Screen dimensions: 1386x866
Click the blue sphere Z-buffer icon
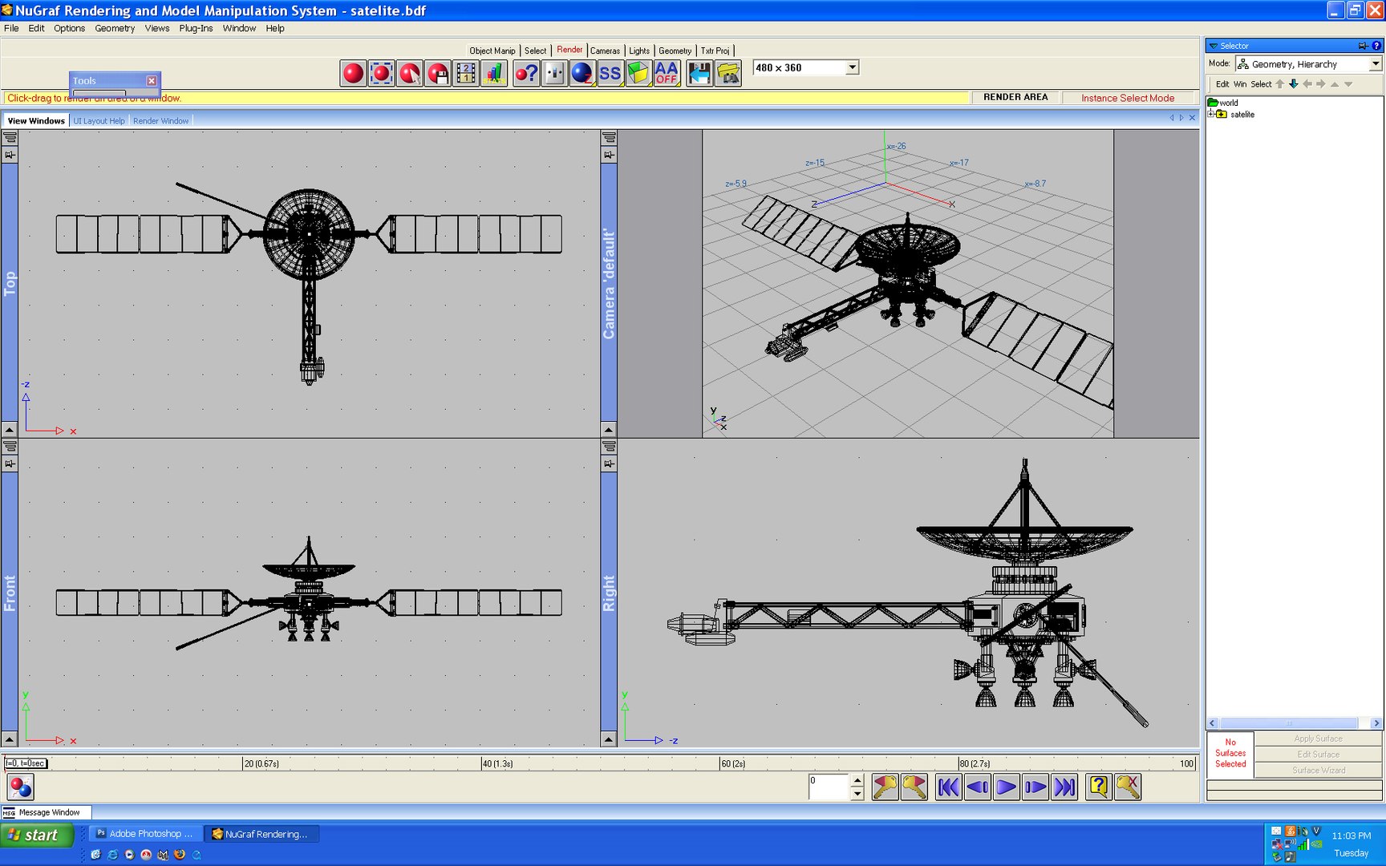click(582, 74)
